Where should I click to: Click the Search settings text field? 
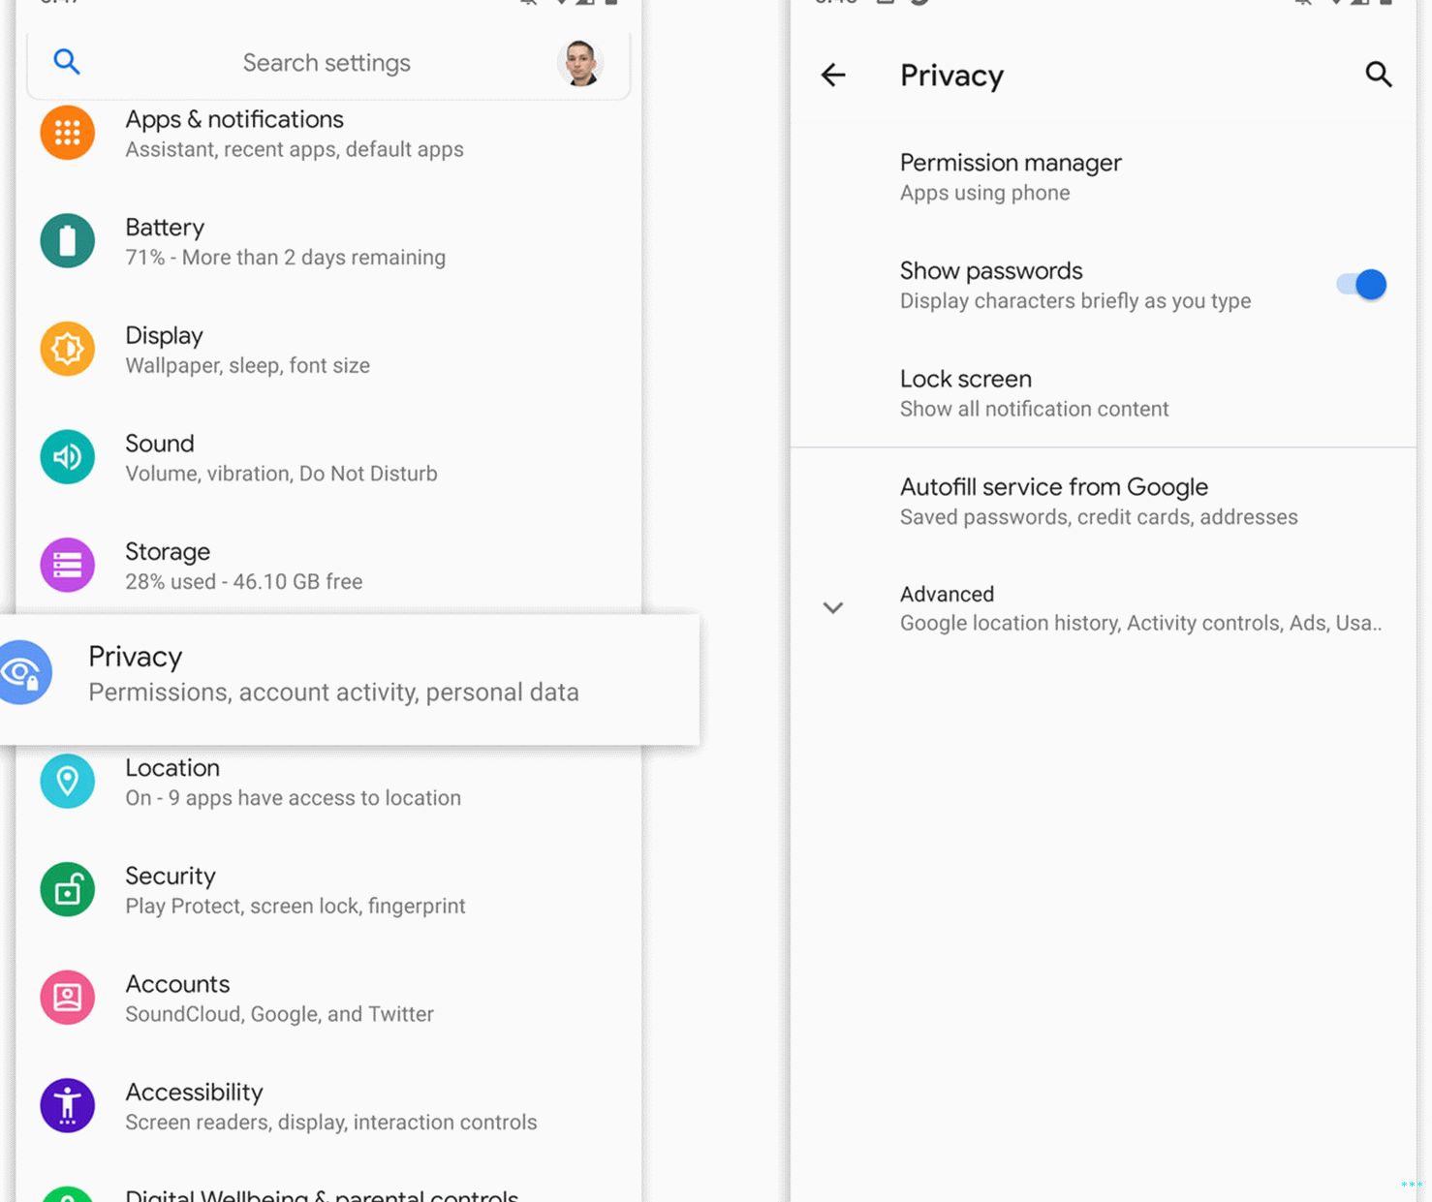coord(327,63)
